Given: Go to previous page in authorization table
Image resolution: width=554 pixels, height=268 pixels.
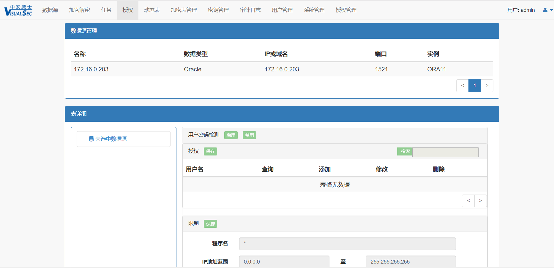Looking at the screenshot, I should tap(468, 201).
